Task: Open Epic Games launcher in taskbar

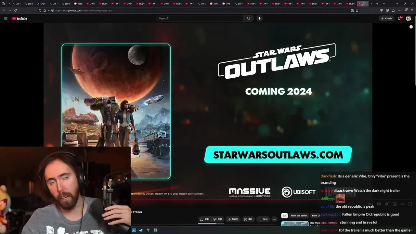Action: coord(148,230)
